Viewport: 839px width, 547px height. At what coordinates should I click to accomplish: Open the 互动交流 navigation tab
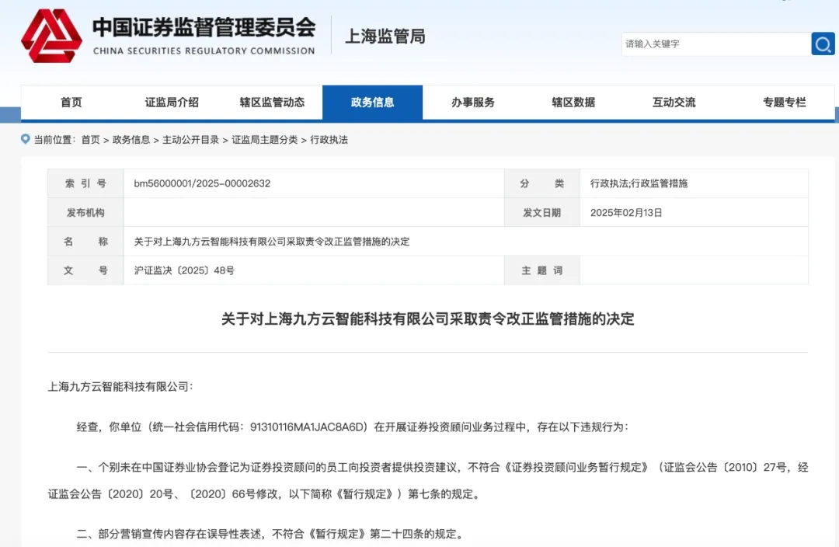(x=674, y=103)
